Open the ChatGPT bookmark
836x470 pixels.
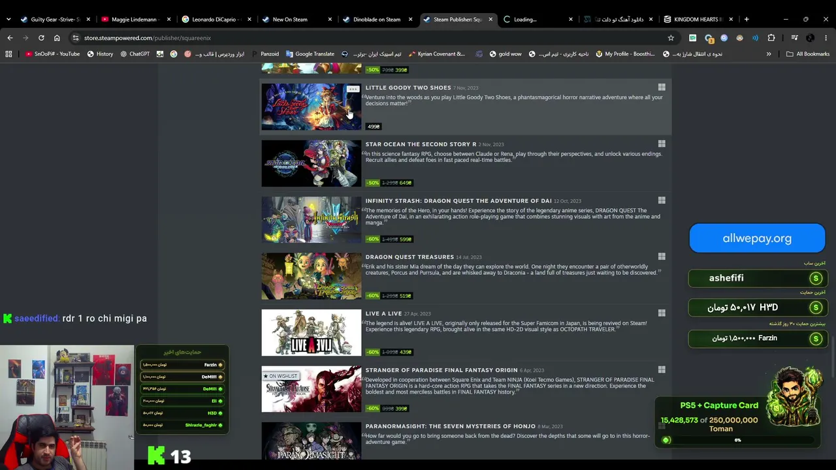click(x=135, y=54)
